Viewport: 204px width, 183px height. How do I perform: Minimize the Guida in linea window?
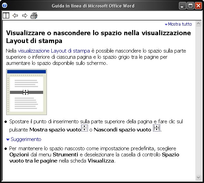point(182,6)
